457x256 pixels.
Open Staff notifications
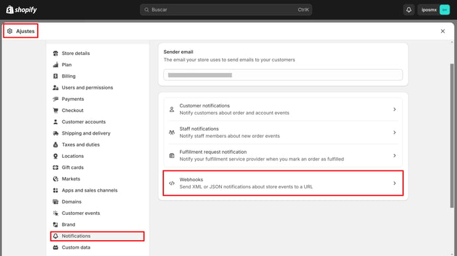click(283, 133)
